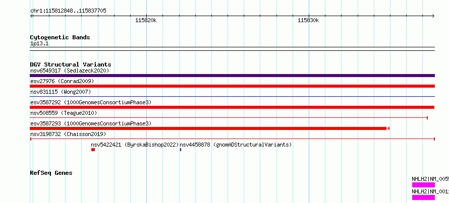
Task: Click the red esv27976 variant bar
Action: point(232,86)
